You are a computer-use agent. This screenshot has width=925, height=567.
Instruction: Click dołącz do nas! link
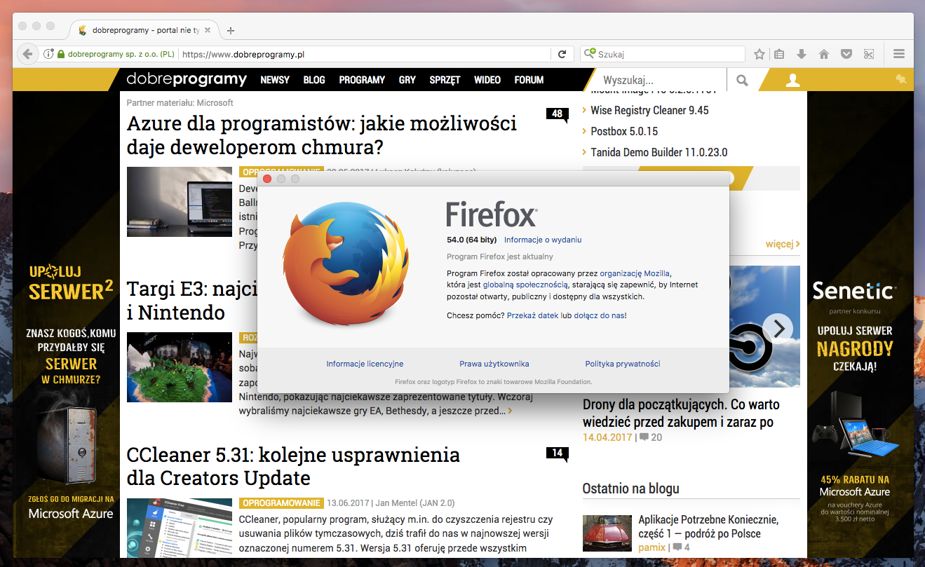tap(600, 315)
